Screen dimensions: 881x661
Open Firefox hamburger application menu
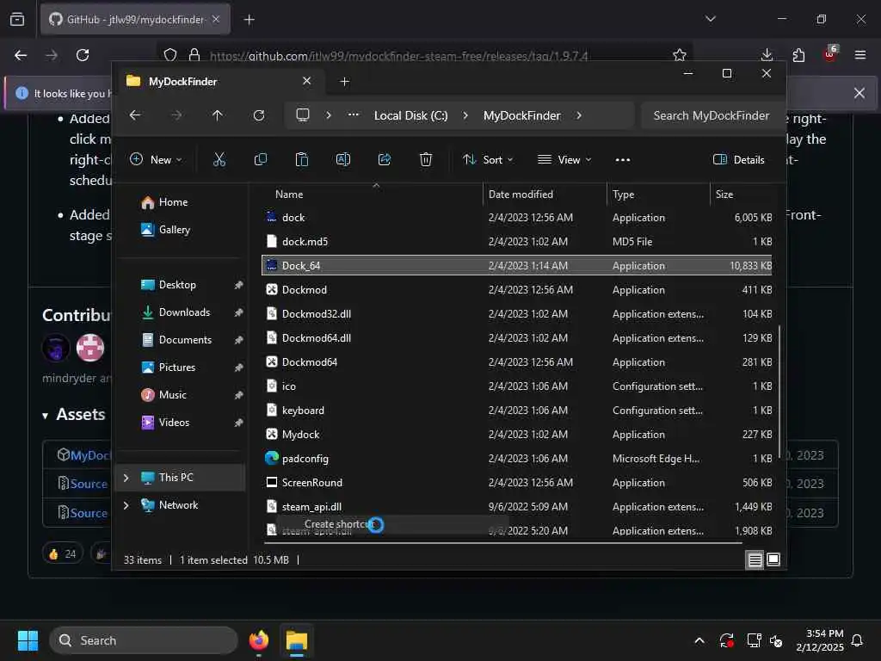pos(860,55)
